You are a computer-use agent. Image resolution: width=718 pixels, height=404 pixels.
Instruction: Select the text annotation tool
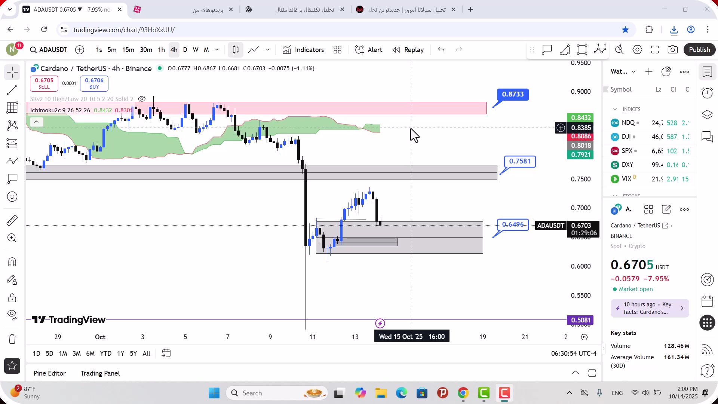point(12,179)
